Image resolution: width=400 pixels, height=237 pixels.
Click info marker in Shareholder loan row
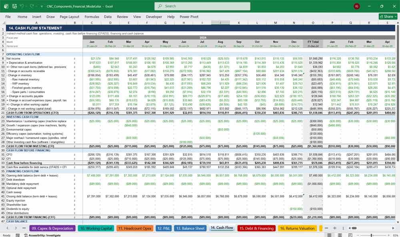tap(74, 205)
